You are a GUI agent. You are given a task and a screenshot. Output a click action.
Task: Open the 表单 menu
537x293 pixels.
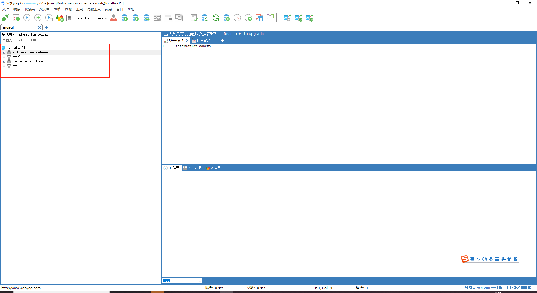click(57, 9)
